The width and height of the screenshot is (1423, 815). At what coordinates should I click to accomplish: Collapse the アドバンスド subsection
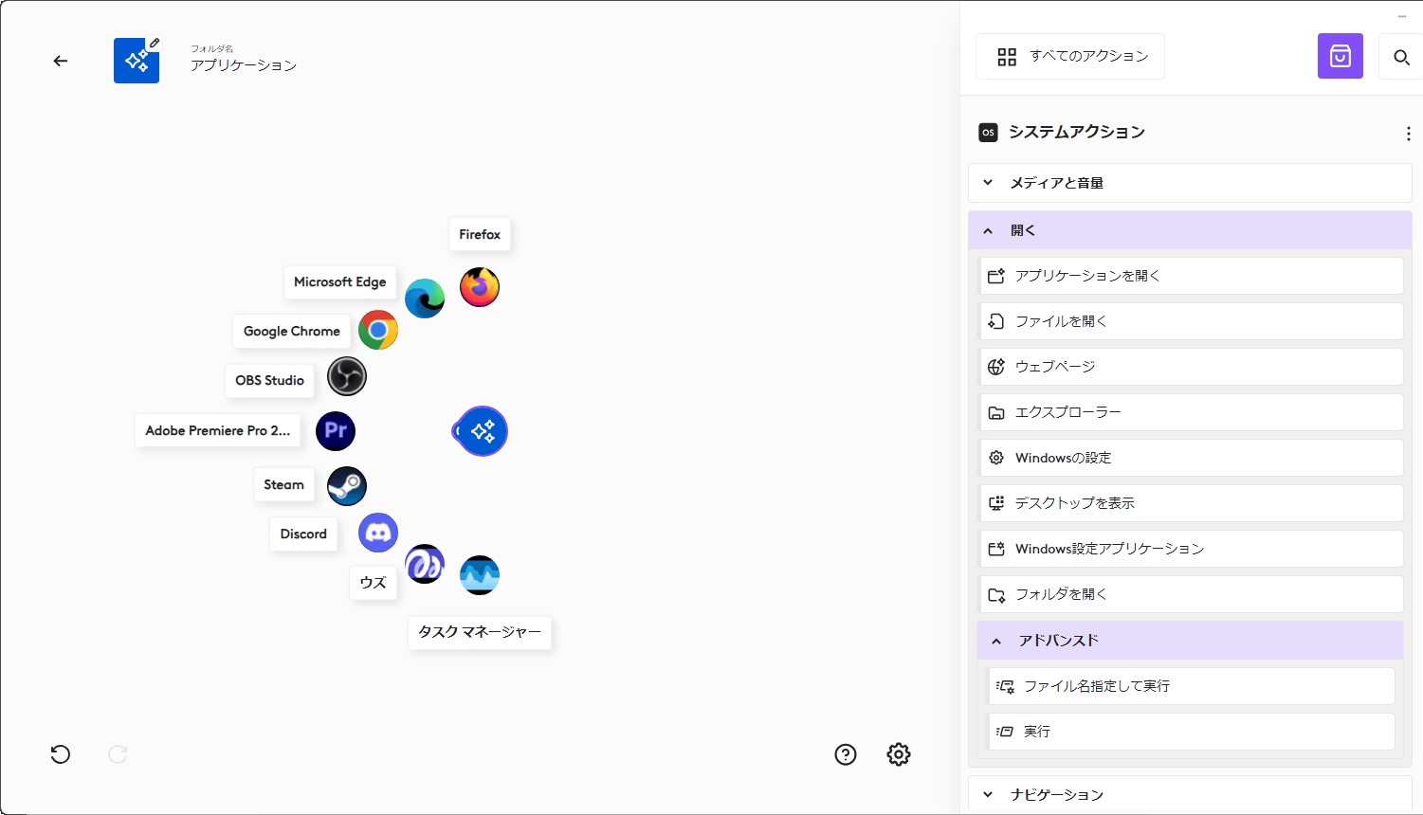click(x=1190, y=641)
